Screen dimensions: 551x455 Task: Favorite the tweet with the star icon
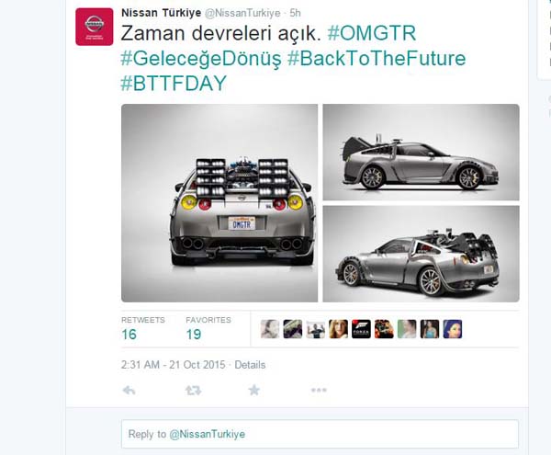pyautogui.click(x=253, y=390)
